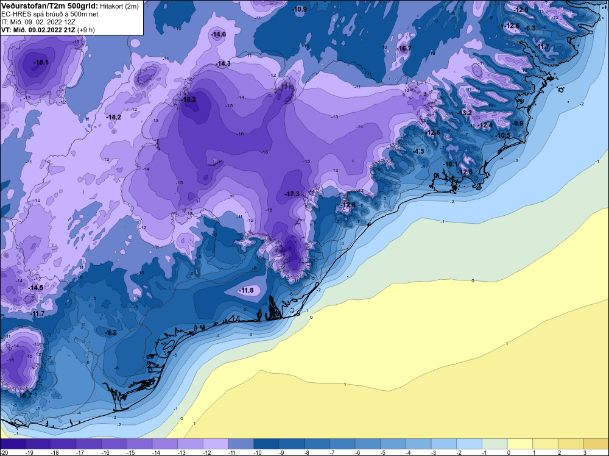Click the -14.3 temperature label

(x=224, y=63)
